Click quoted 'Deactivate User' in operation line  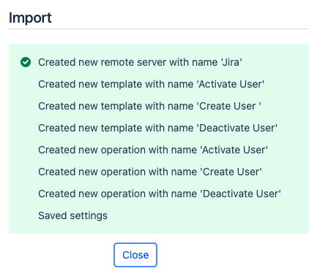[x=241, y=194]
